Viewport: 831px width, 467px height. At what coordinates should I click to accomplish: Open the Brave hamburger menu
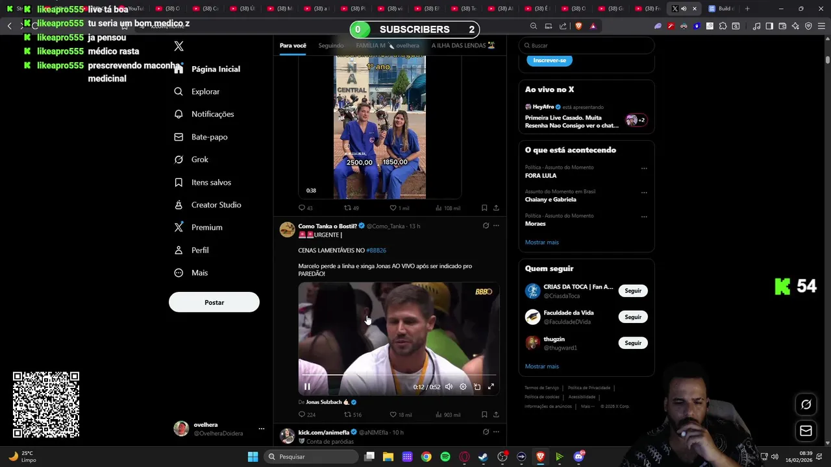coord(821,26)
